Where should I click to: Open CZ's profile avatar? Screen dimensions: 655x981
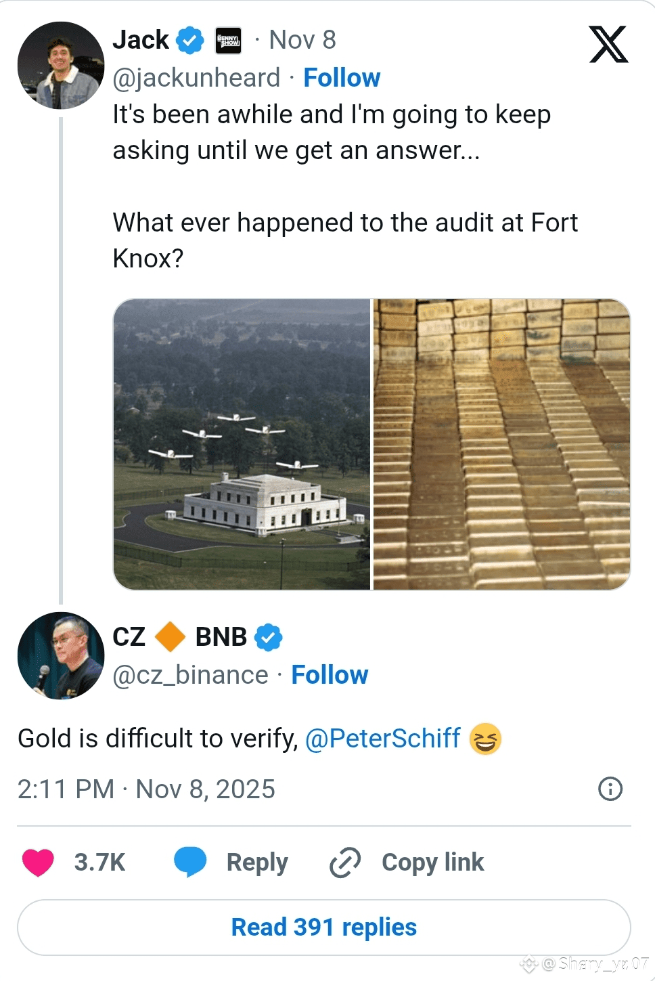pyautogui.click(x=61, y=655)
